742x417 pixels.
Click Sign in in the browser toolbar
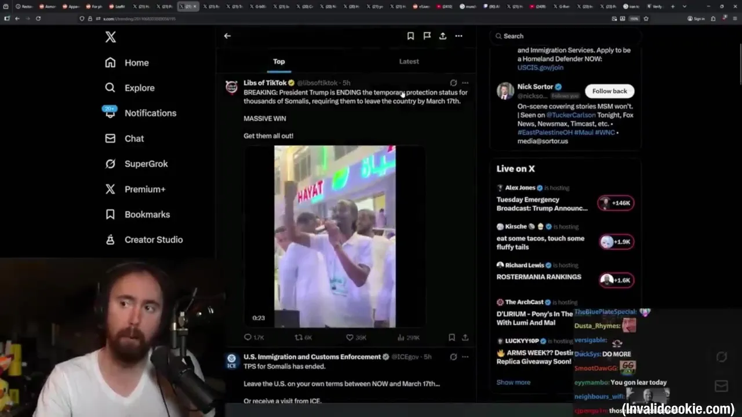coord(696,19)
